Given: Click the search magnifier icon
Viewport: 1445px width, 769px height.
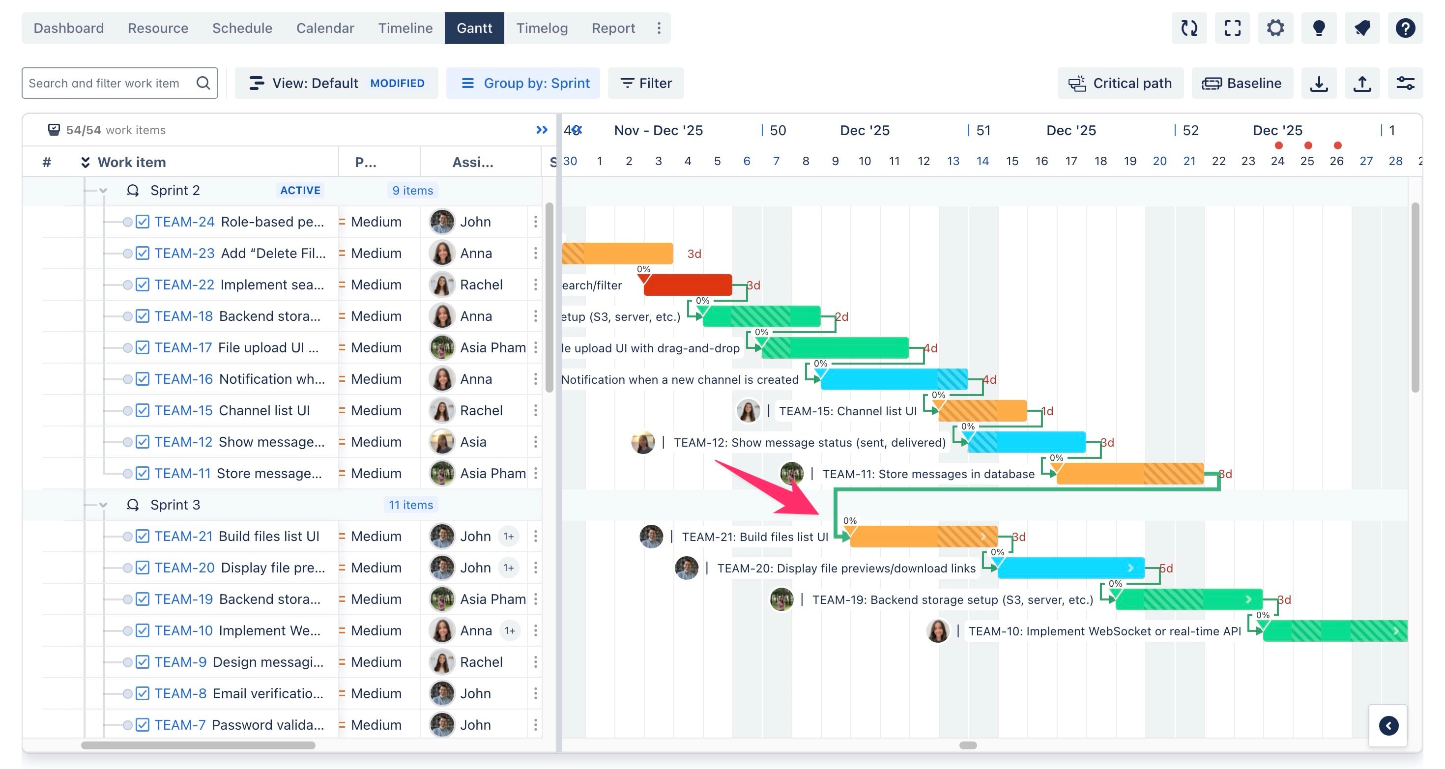Looking at the screenshot, I should pyautogui.click(x=203, y=83).
